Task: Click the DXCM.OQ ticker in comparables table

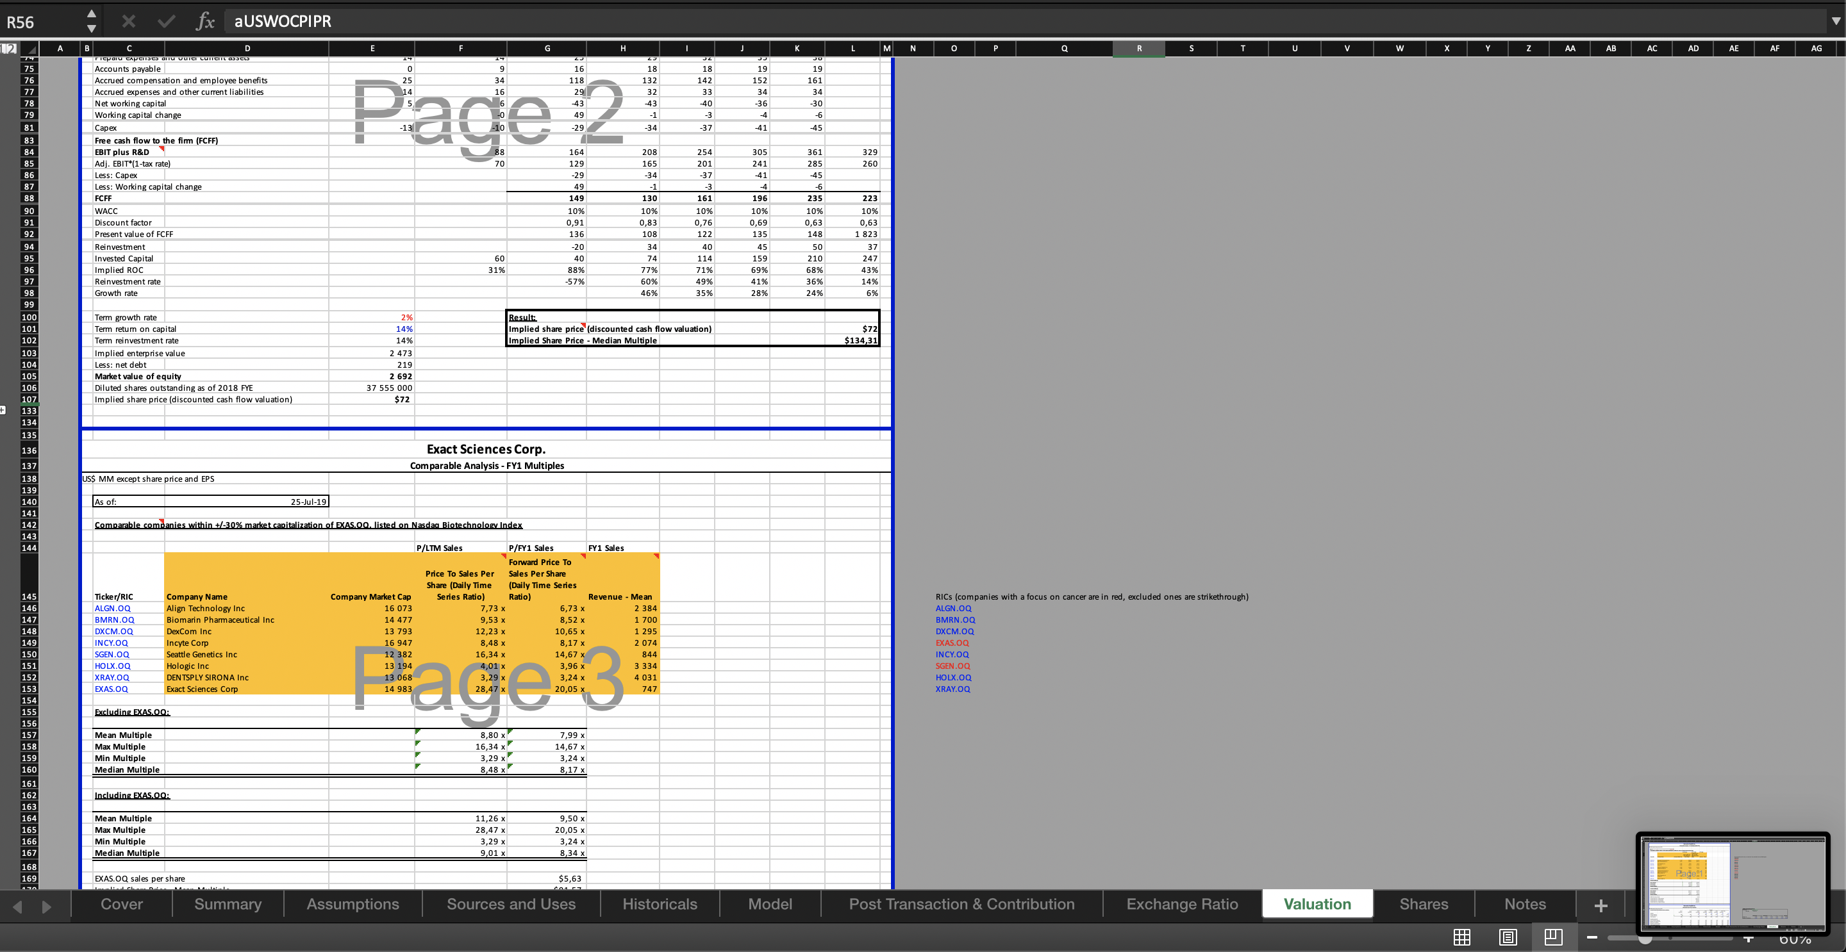Action: (x=114, y=631)
